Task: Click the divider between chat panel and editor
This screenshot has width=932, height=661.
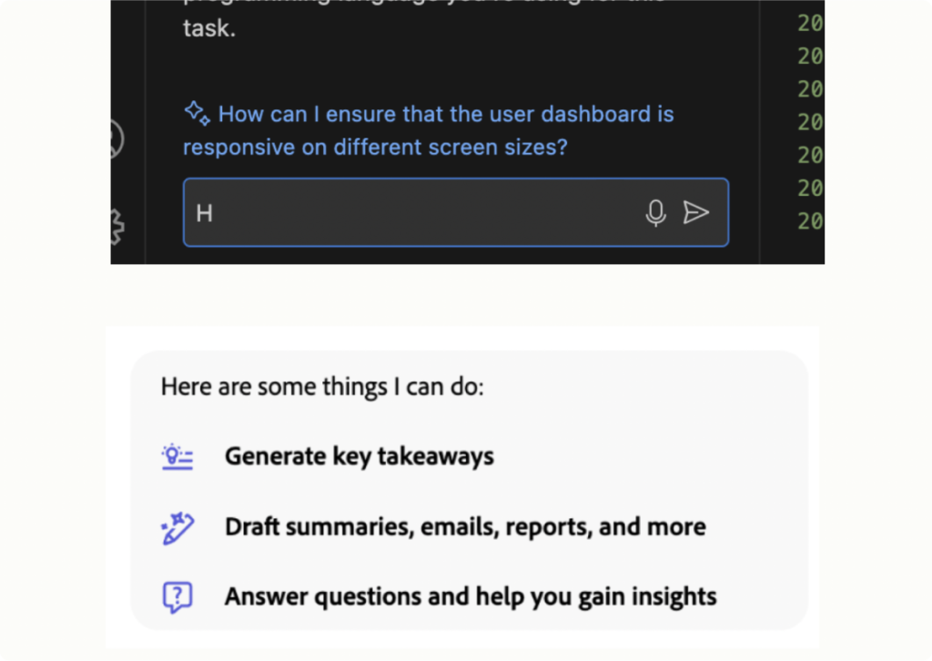Action: click(760, 132)
